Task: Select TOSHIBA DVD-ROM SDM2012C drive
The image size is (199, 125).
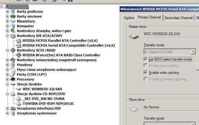Action: pyautogui.click(x=48, y=104)
